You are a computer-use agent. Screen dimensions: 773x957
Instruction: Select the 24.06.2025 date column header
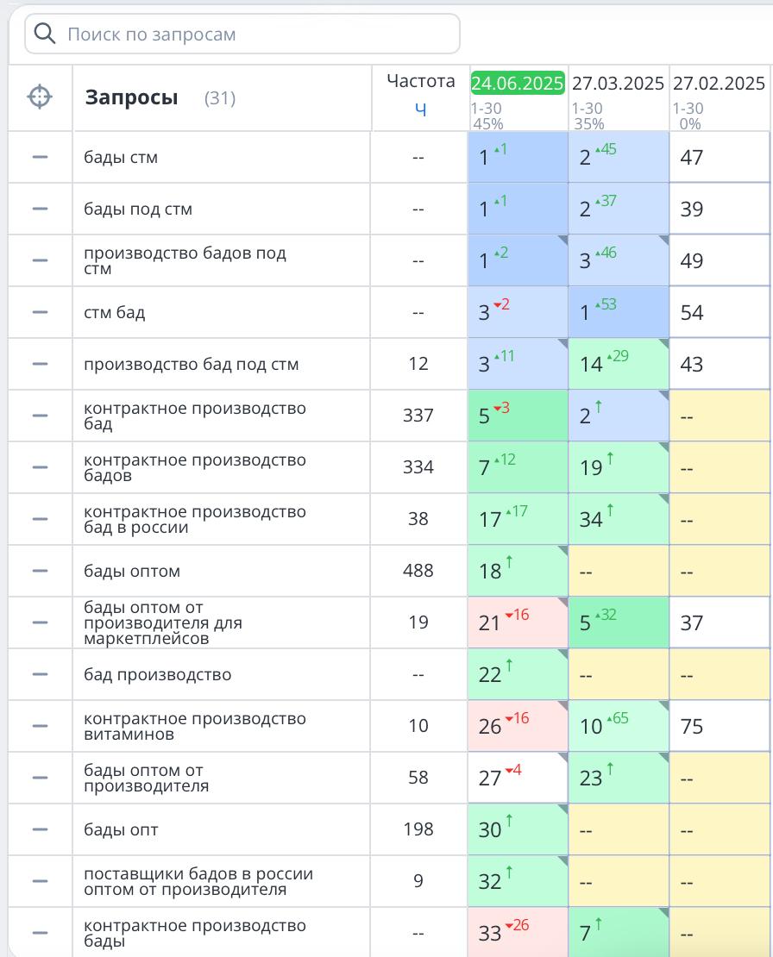pyautogui.click(x=518, y=84)
